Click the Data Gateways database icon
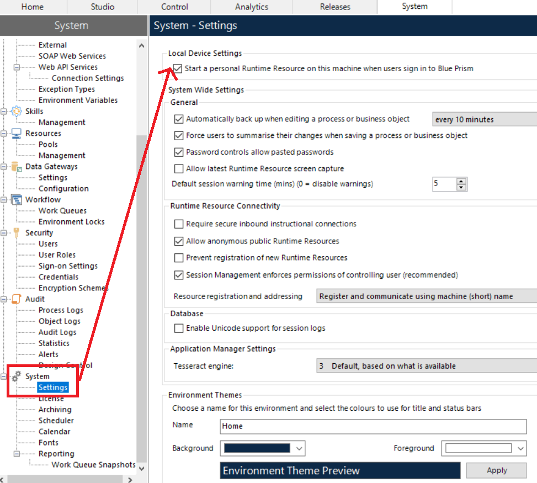 tap(16, 167)
